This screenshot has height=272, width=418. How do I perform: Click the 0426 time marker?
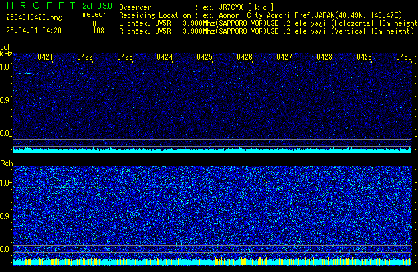point(245,57)
